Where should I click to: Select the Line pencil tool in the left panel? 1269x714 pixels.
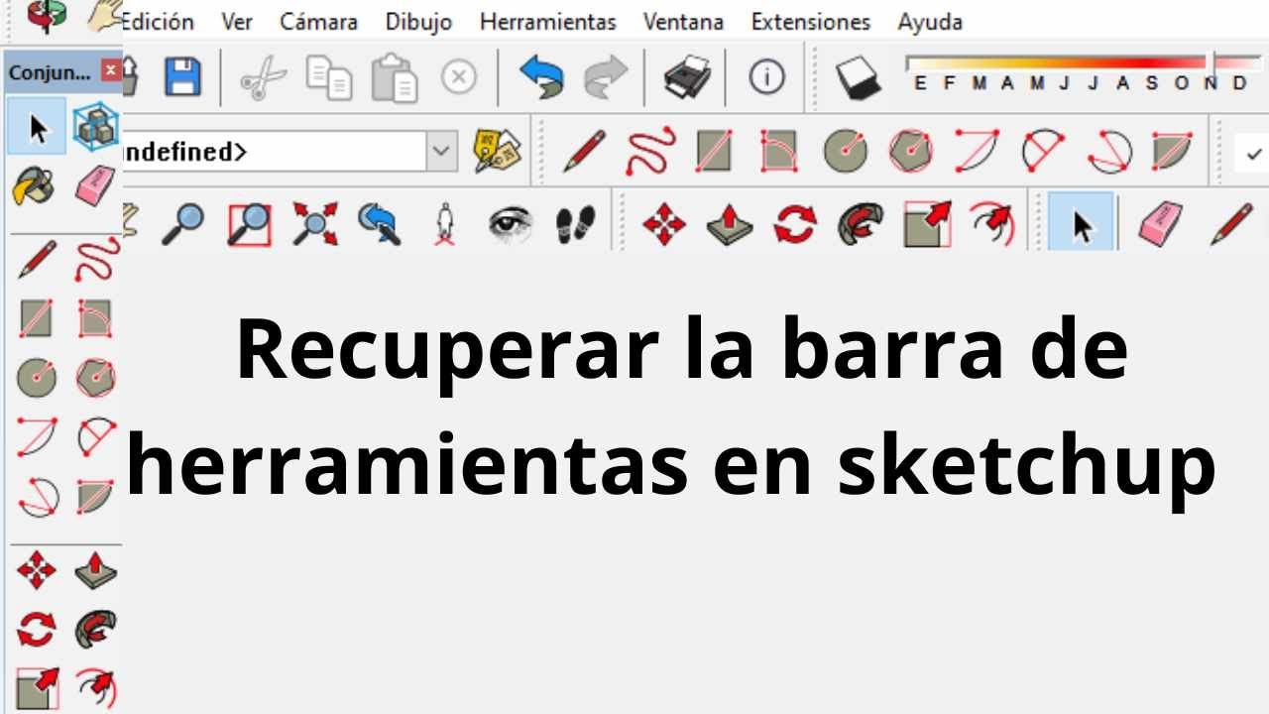(37, 260)
